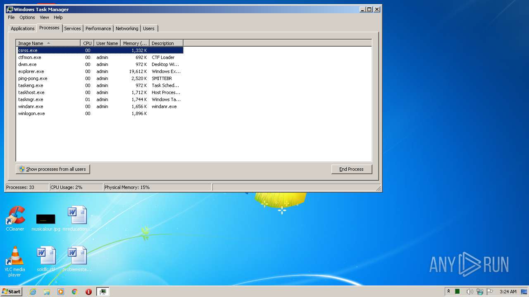The width and height of the screenshot is (529, 297).
Task: Open the File menu
Action: pyautogui.click(x=11, y=17)
